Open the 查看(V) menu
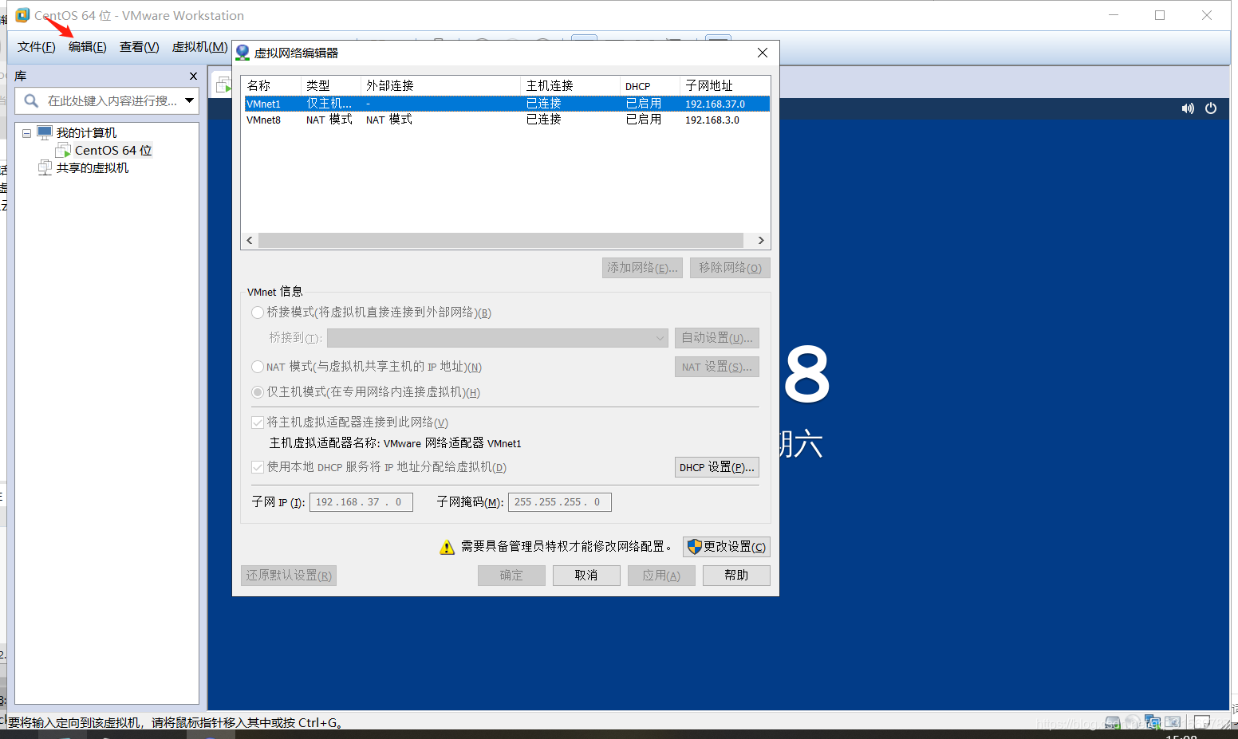 click(x=140, y=47)
